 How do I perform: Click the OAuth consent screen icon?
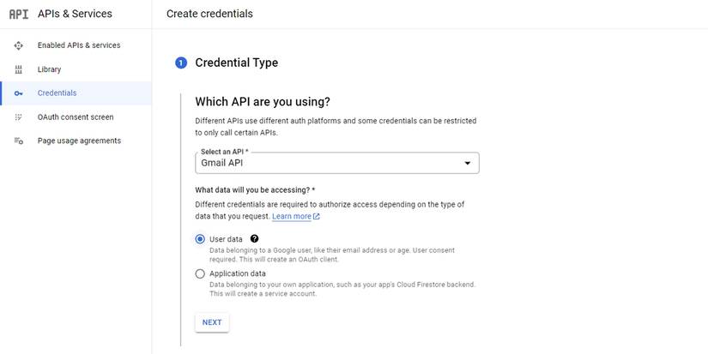[19, 117]
